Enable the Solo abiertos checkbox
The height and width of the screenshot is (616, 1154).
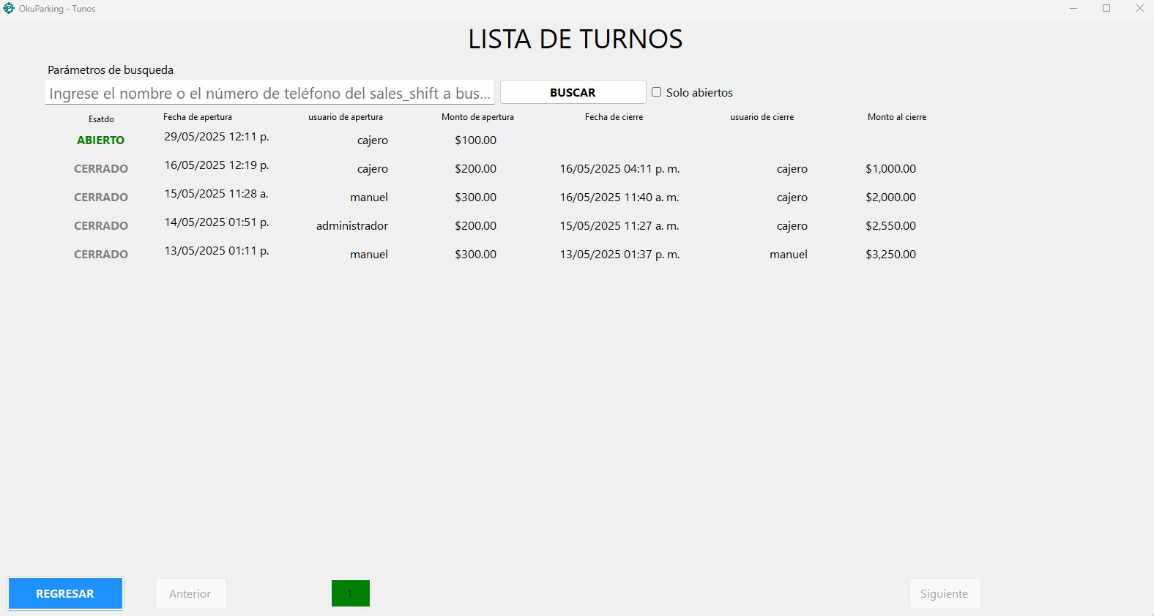click(x=657, y=92)
